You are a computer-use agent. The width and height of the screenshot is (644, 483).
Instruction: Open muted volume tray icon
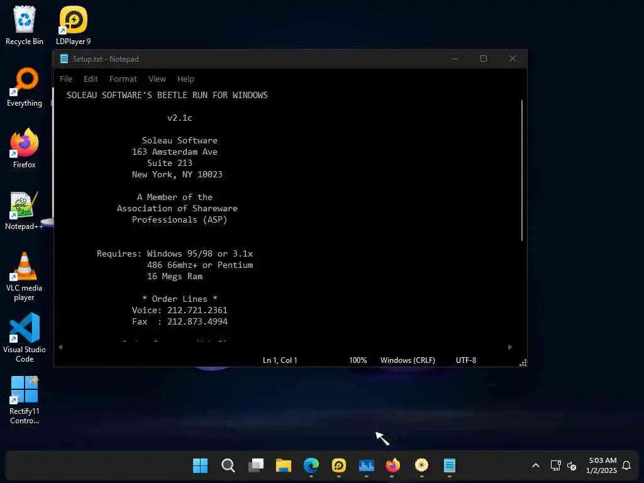571,466
